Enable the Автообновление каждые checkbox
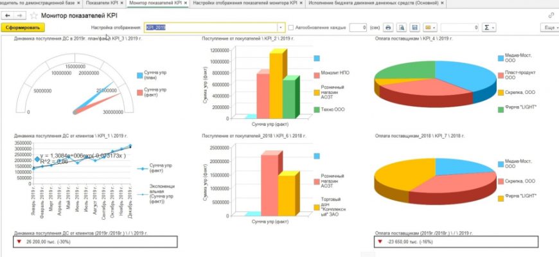The height and width of the screenshot is (257, 559). point(291,28)
